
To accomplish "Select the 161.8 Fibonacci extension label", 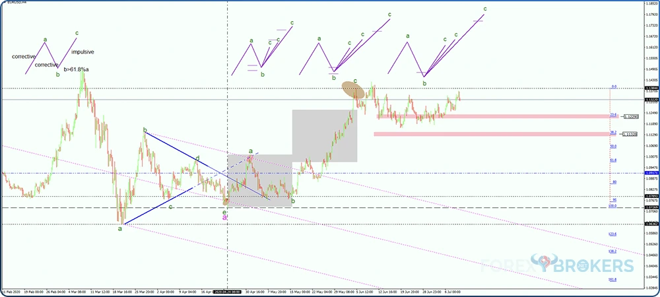I will click(612, 279).
